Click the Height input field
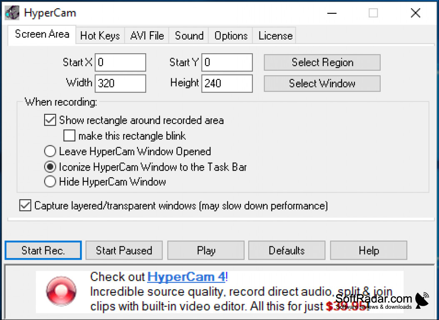 (227, 83)
